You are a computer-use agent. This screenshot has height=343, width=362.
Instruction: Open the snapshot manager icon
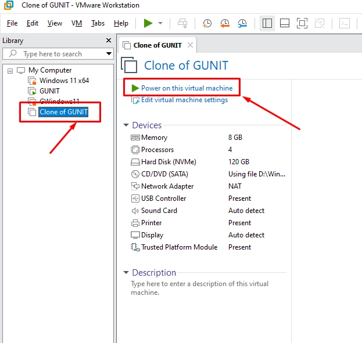(x=242, y=23)
